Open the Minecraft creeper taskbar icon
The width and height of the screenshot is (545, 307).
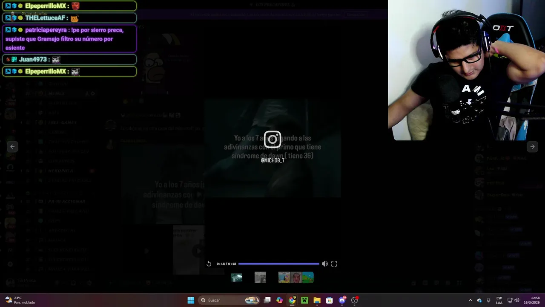click(304, 300)
